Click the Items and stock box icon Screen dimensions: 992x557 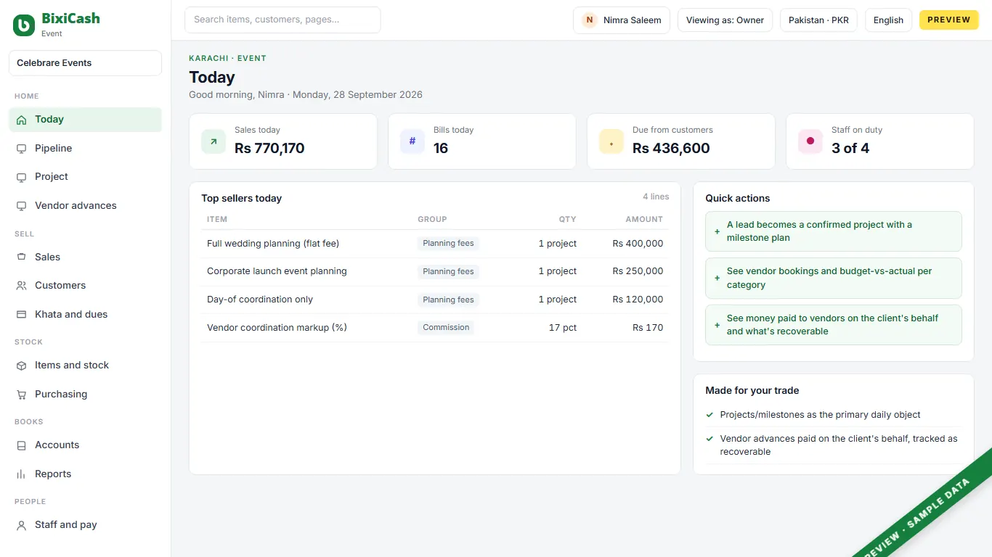(21, 366)
